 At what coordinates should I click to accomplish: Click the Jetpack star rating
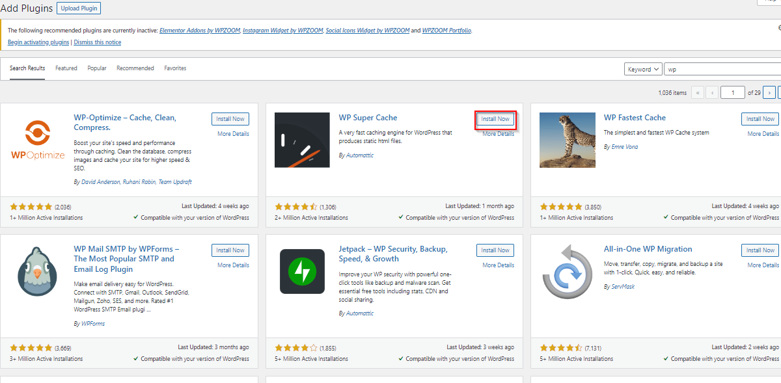[296, 348]
